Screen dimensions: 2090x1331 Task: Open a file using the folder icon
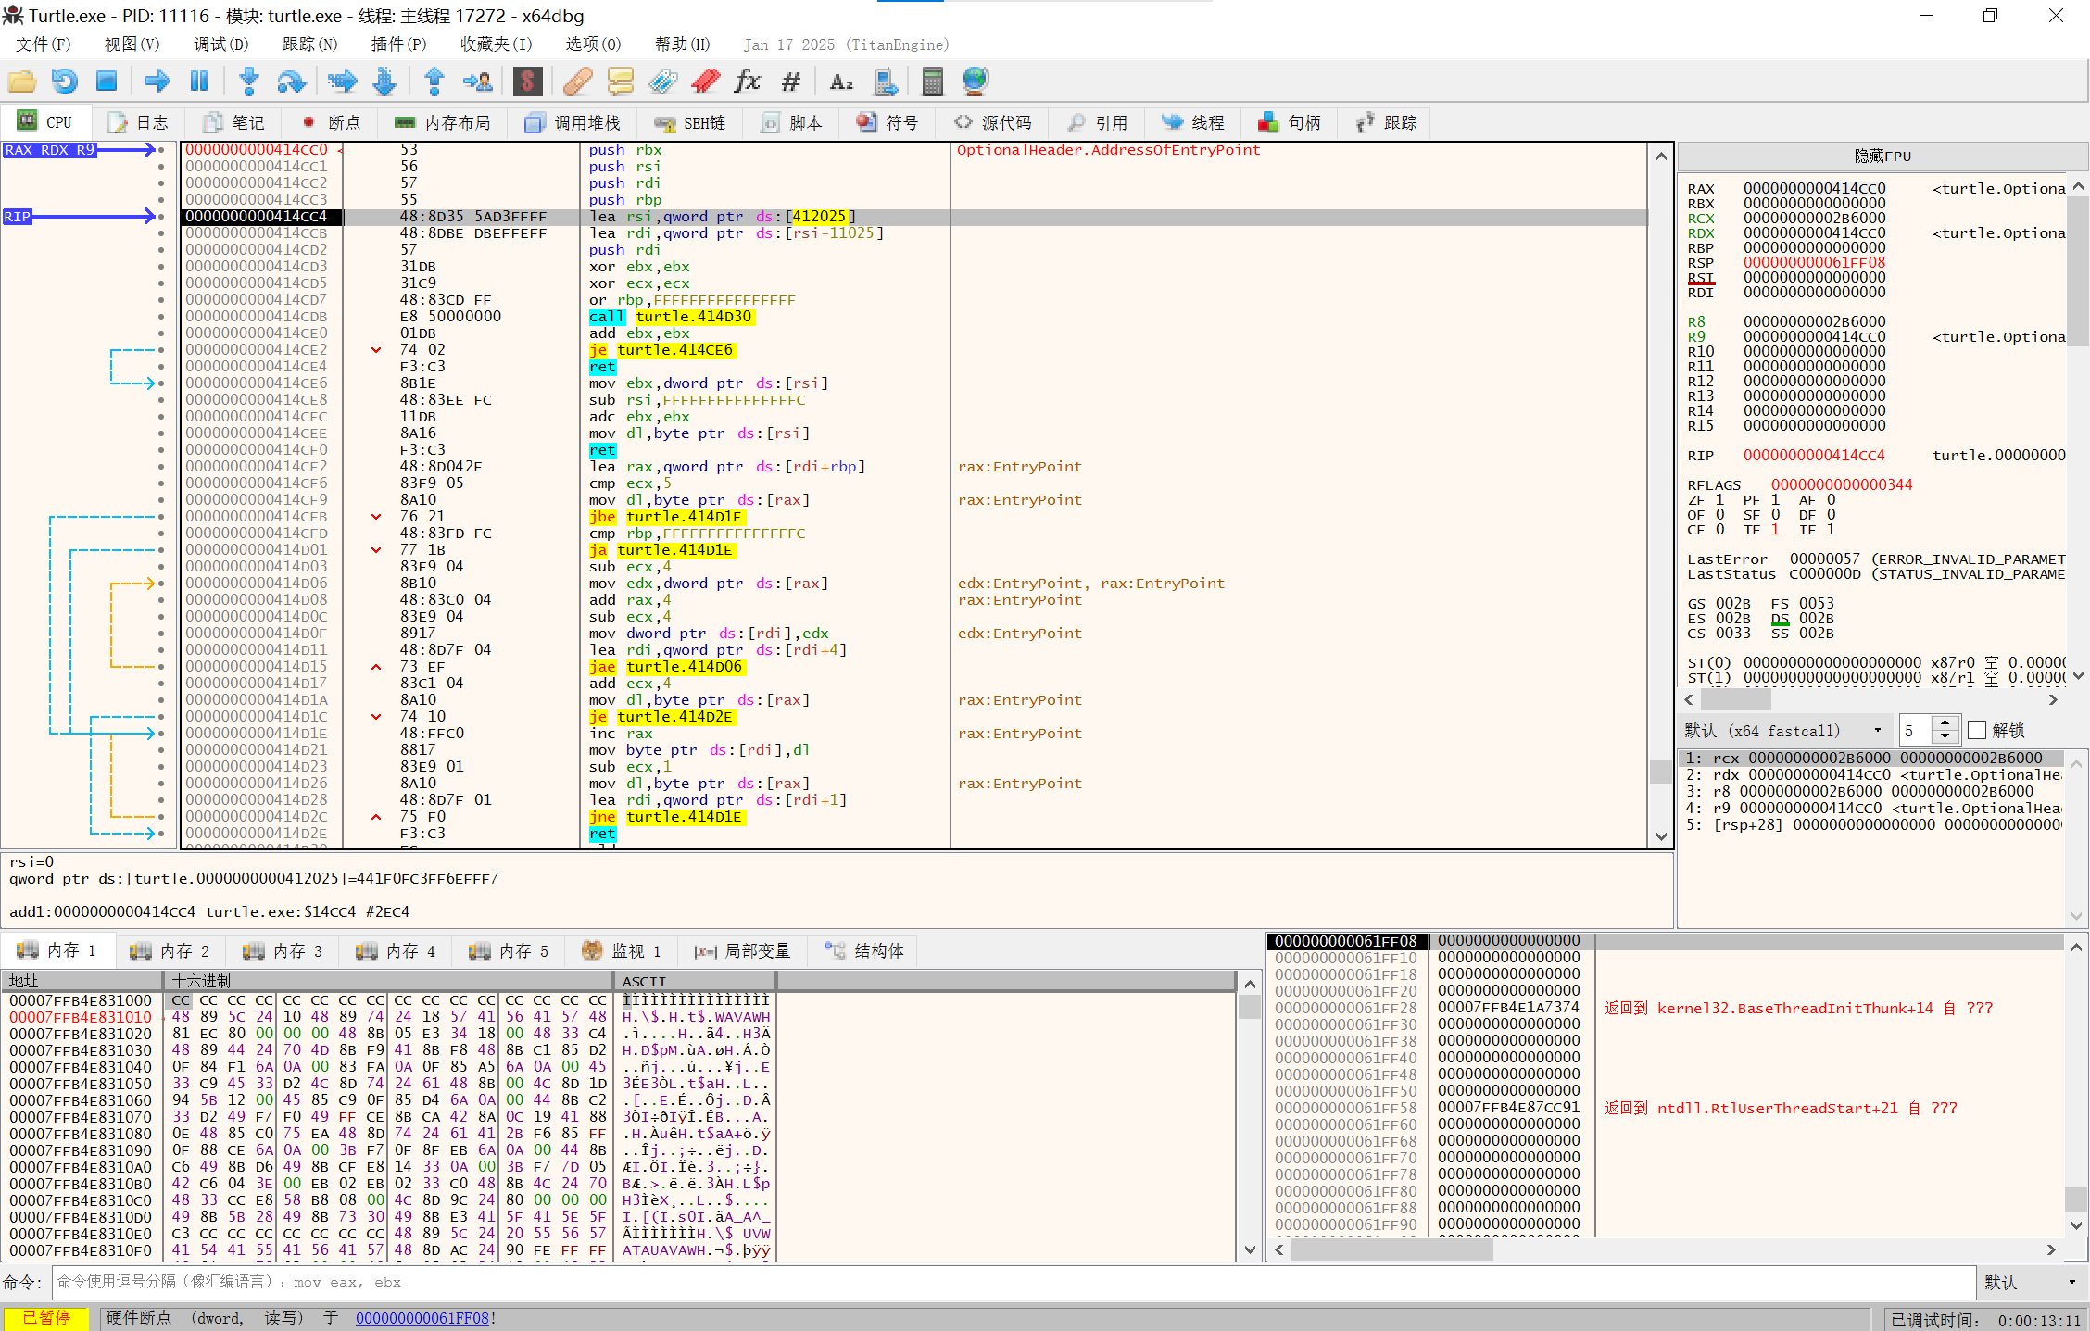click(x=21, y=82)
